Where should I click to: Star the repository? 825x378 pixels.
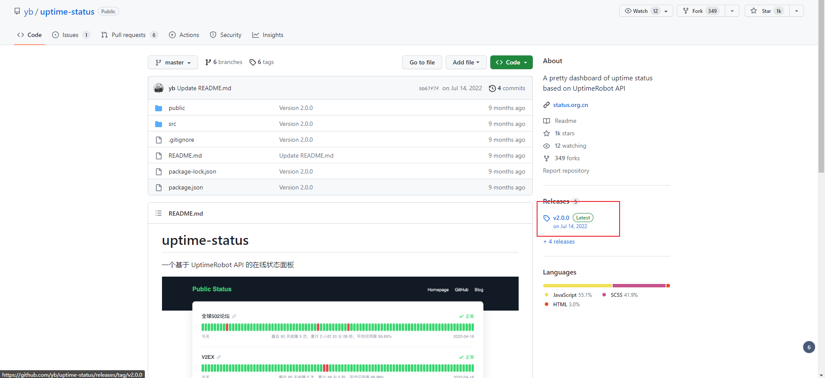pyautogui.click(x=767, y=11)
